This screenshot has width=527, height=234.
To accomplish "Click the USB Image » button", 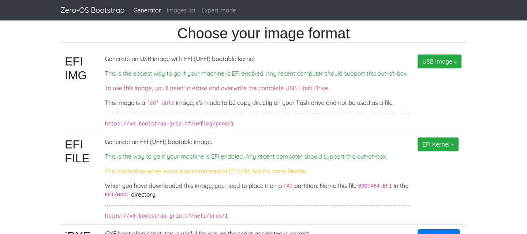I will (440, 61).
